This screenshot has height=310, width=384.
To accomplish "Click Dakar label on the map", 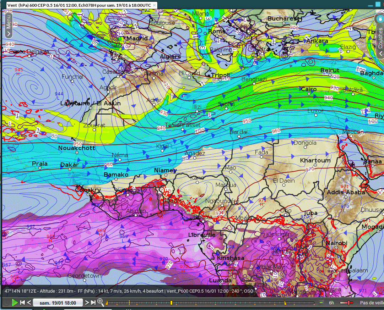I will (x=70, y=165).
